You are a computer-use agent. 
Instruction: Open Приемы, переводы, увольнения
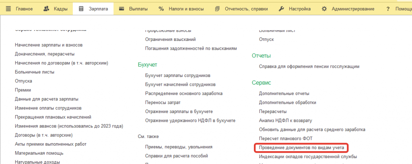click(x=179, y=147)
